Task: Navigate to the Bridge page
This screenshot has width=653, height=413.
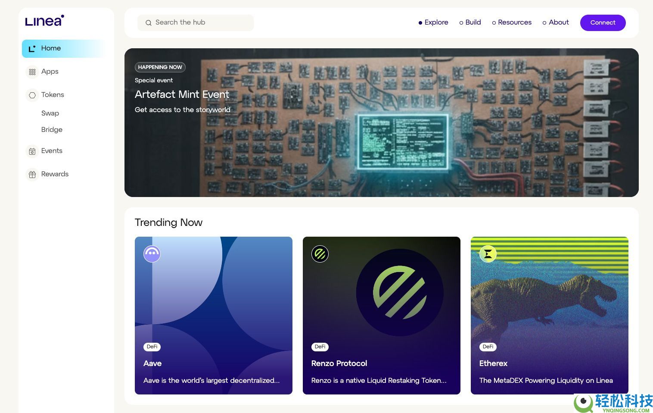Action: pyautogui.click(x=52, y=130)
